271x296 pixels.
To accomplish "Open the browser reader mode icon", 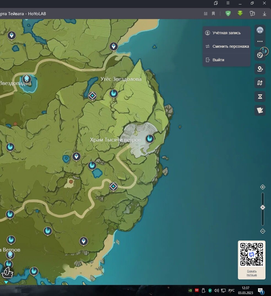I will (206, 14).
